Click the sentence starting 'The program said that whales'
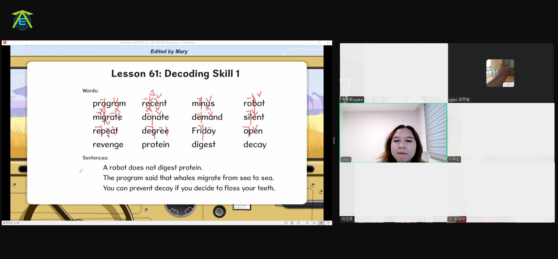Viewport: 558px width, 259px height. pos(188,178)
